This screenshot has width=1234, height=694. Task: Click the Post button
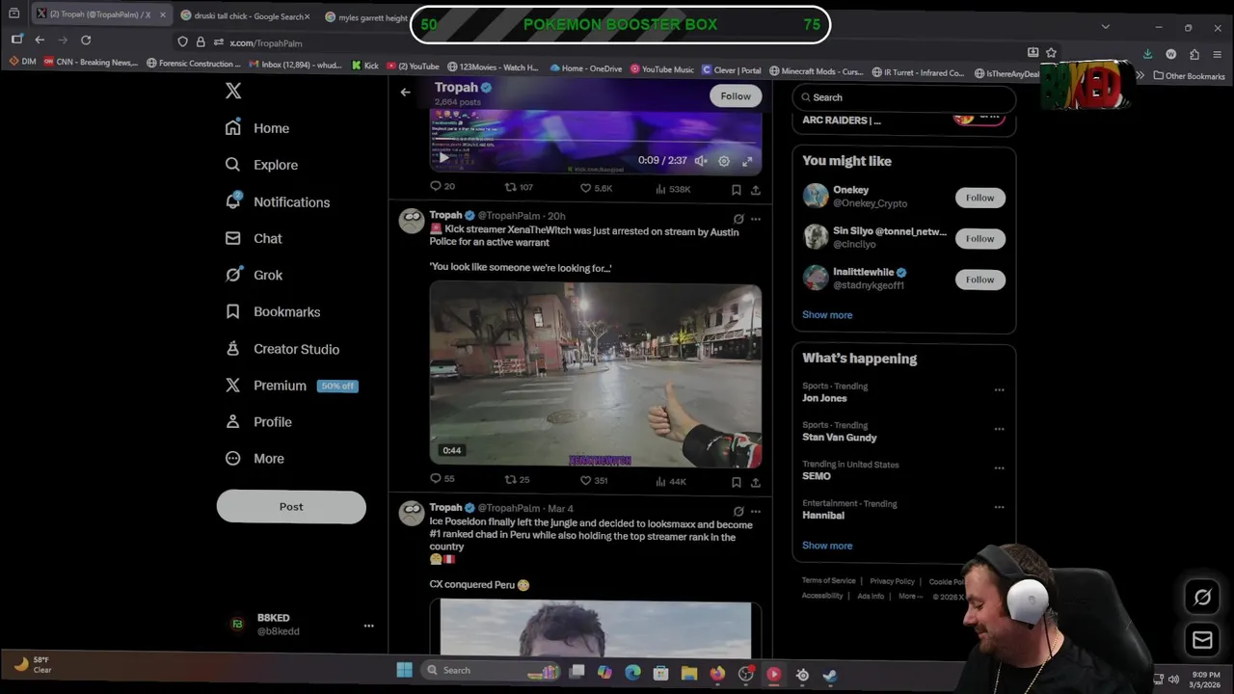tap(291, 507)
